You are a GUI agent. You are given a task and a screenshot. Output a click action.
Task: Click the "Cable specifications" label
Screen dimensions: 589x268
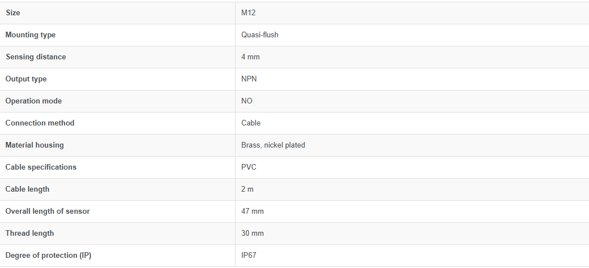click(x=41, y=167)
